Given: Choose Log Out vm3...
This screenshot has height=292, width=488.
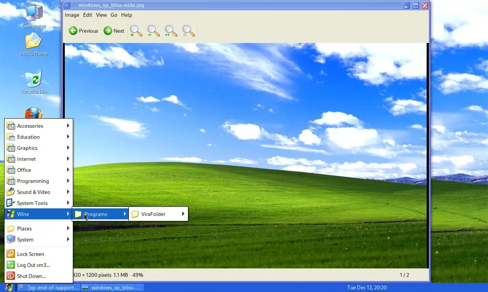Looking at the screenshot, I should pos(39,265).
